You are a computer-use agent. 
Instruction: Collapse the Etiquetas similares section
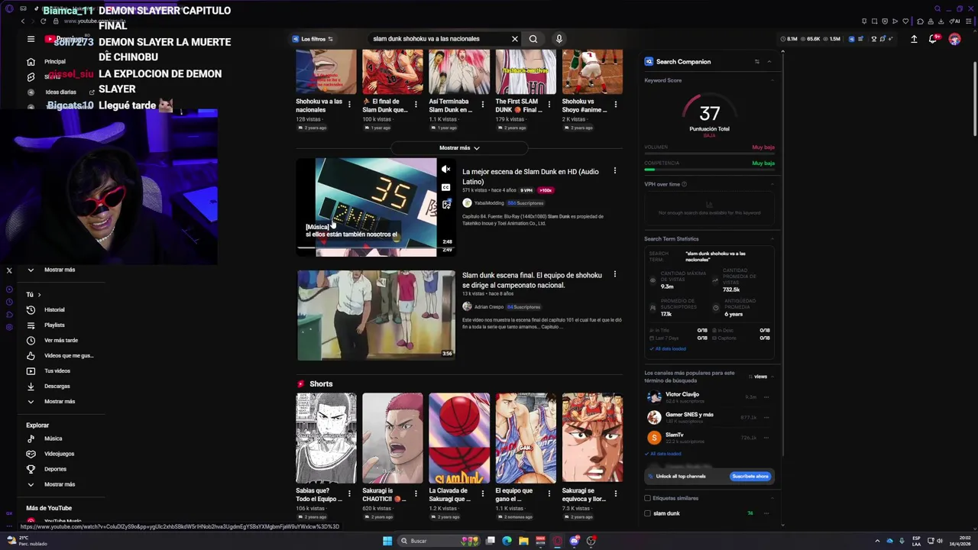[772, 498]
